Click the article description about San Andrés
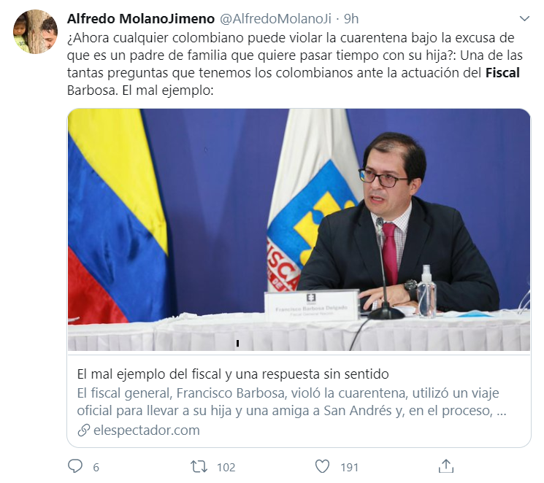 291,402
